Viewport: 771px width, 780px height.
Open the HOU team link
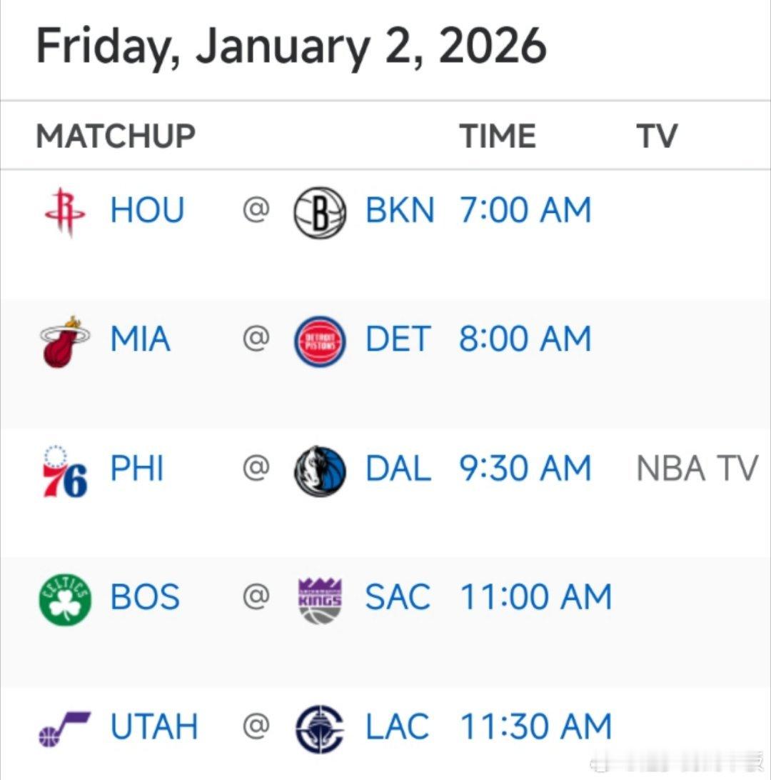(147, 211)
